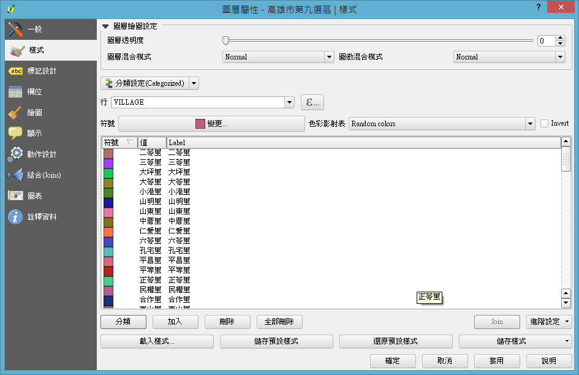Viewport: 579px width, 375px height.
Task: Open the 結合(Joins) icon
Action: pyautogui.click(x=16, y=175)
